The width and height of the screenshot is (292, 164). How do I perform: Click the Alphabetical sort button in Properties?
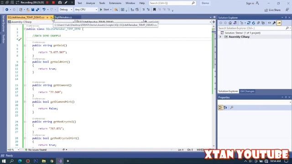(225, 108)
